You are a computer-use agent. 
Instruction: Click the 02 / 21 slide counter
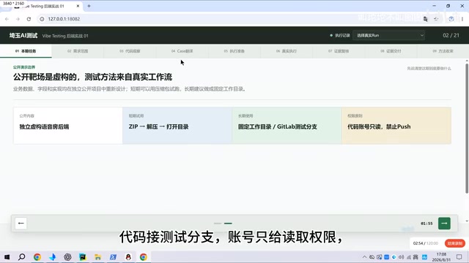[x=451, y=35]
